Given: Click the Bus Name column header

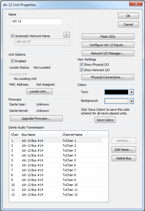Looking at the screenshot, I should coord(41,135).
